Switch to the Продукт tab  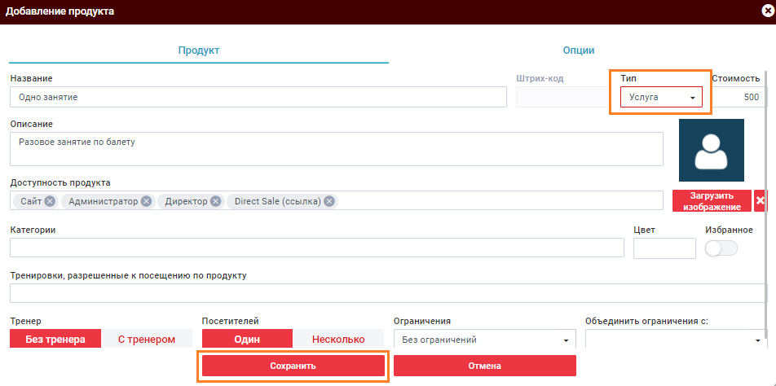[199, 50]
